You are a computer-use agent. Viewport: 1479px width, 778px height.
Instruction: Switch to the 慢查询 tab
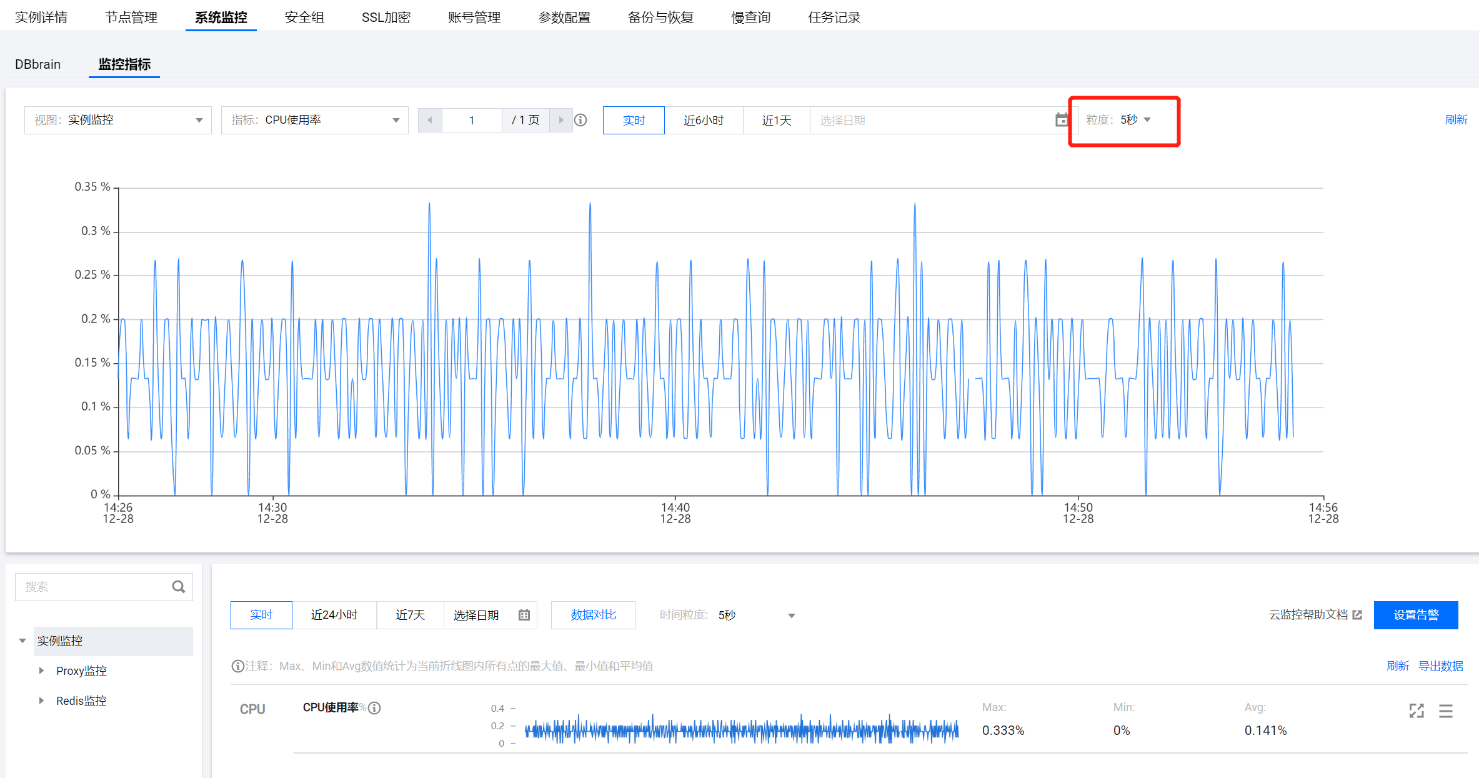[750, 17]
